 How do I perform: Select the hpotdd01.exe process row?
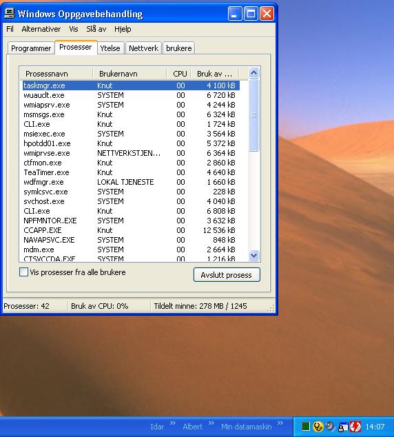131,143
